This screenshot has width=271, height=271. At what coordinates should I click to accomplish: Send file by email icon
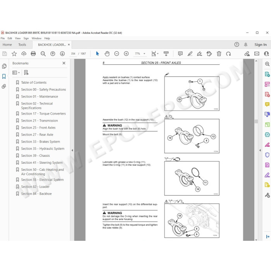click(257, 54)
